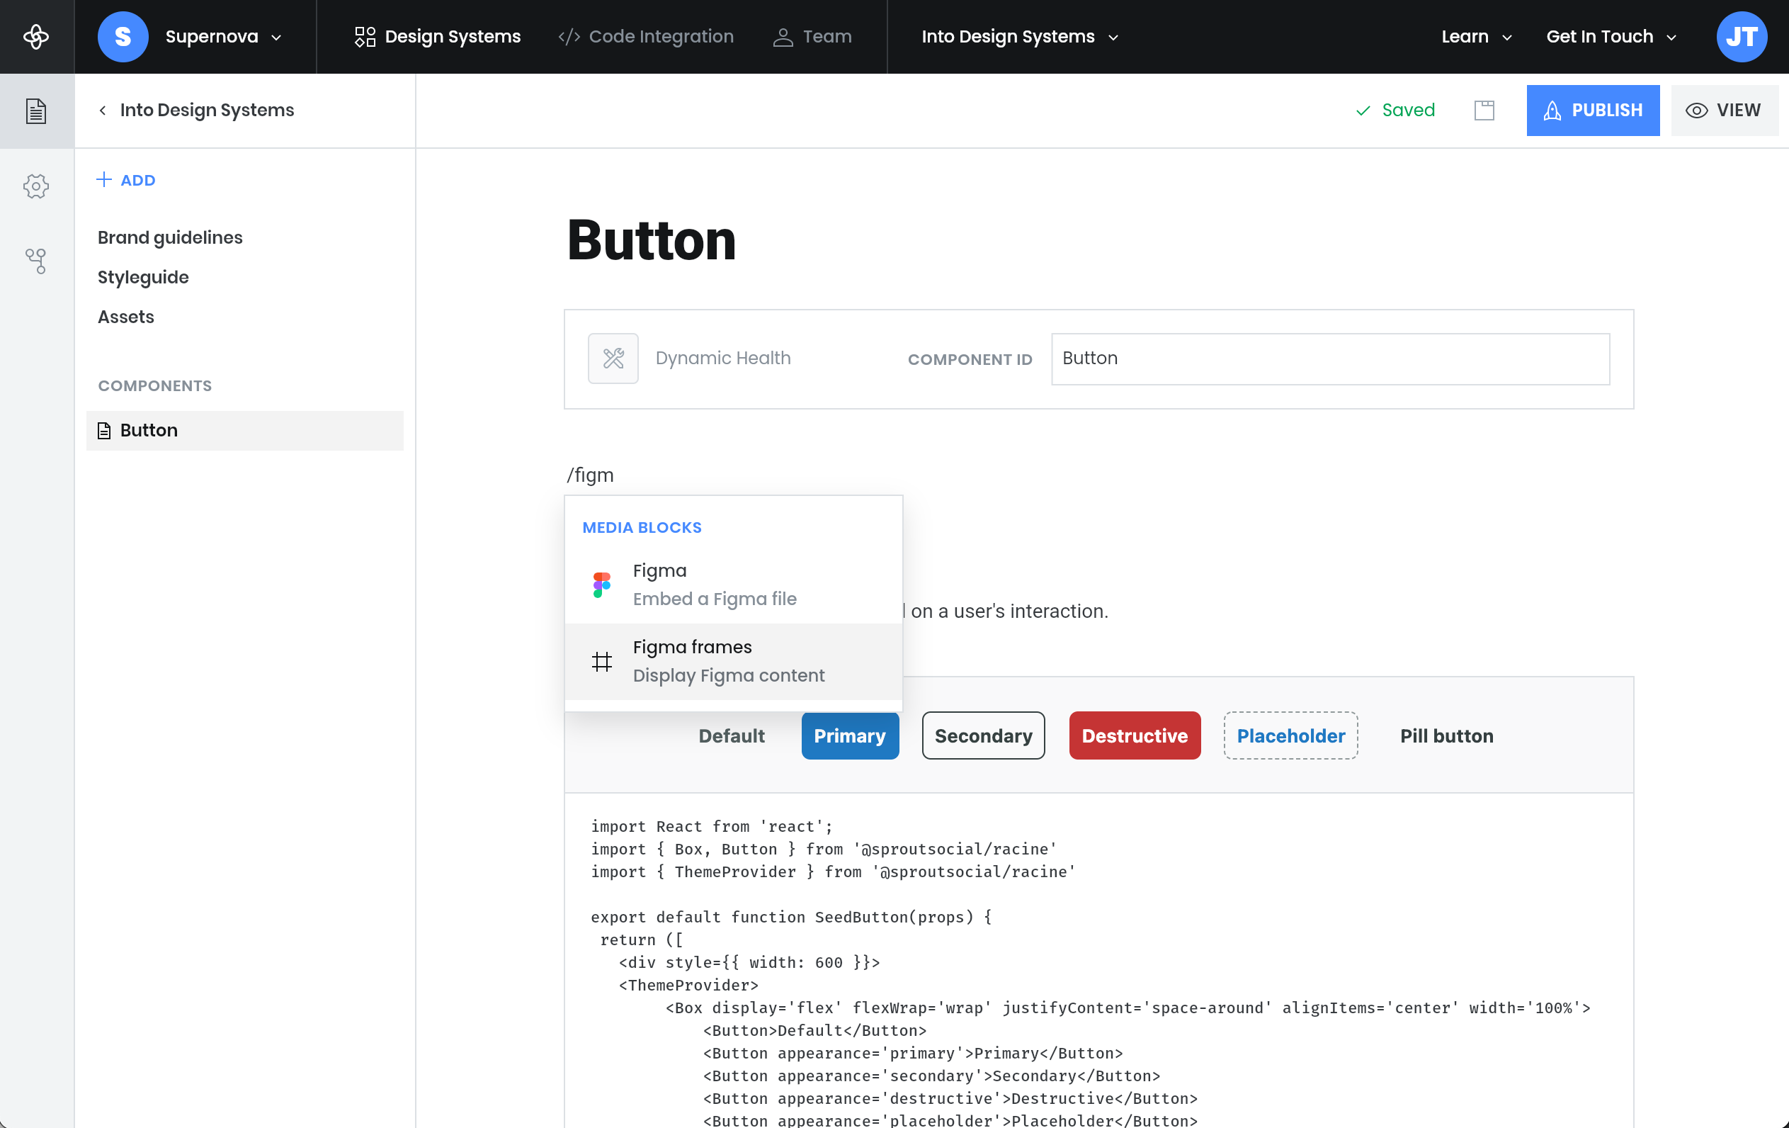Open the Get In Touch menu
Viewport: 1789px width, 1128px height.
coord(1611,36)
